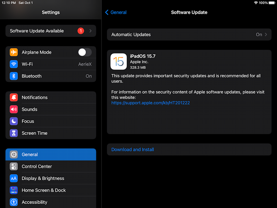
Task: Open Display & Brightness settings
Action: coord(51,178)
